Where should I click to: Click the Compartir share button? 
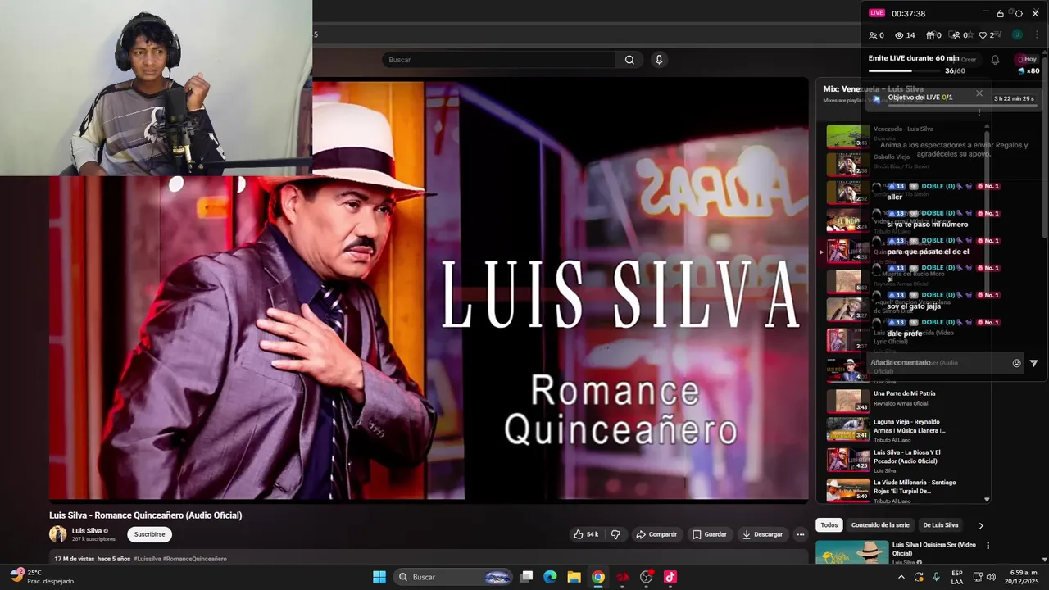pyautogui.click(x=656, y=534)
